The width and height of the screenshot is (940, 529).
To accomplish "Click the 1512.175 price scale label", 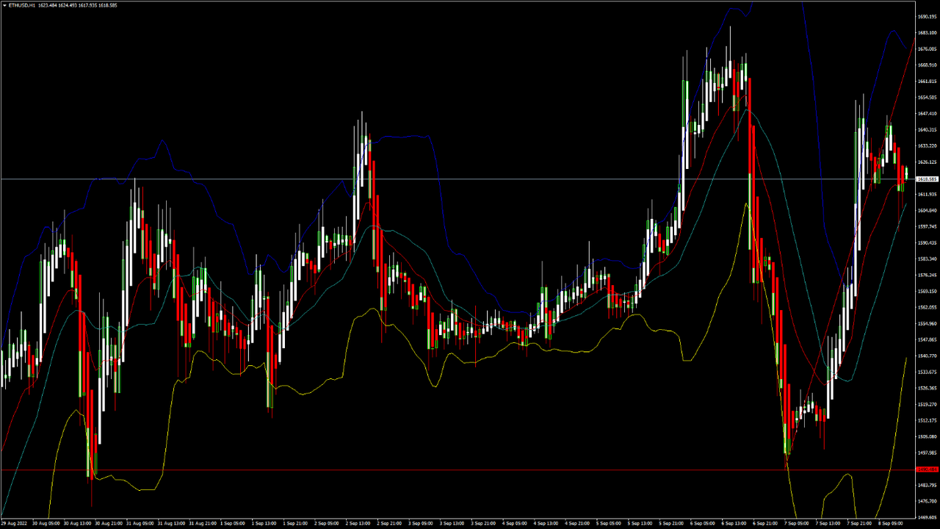I will point(927,420).
